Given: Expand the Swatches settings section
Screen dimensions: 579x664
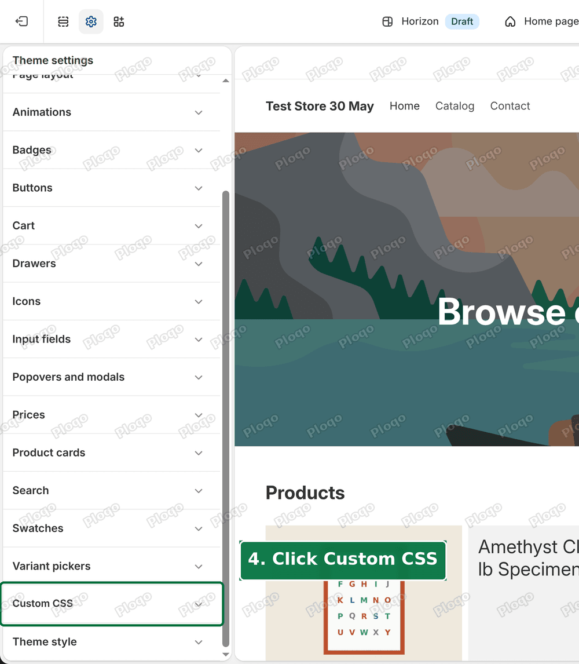Looking at the screenshot, I should pos(111,528).
